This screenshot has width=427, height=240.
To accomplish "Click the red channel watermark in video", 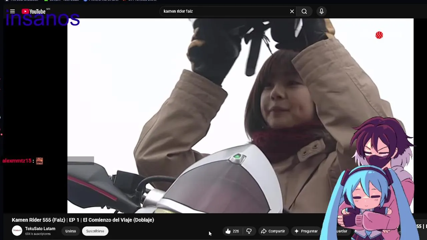I will point(379,35).
